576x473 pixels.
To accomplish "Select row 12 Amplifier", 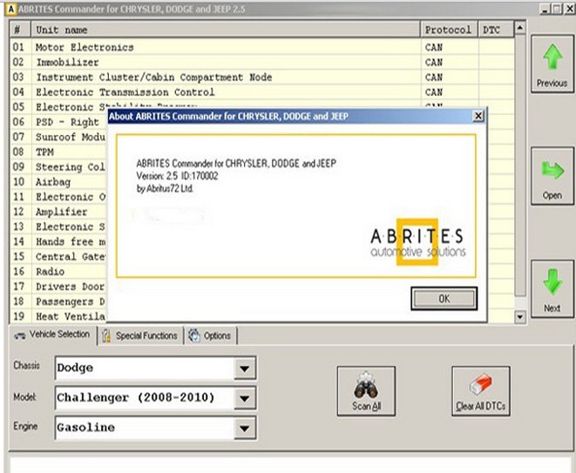I will coord(58,212).
